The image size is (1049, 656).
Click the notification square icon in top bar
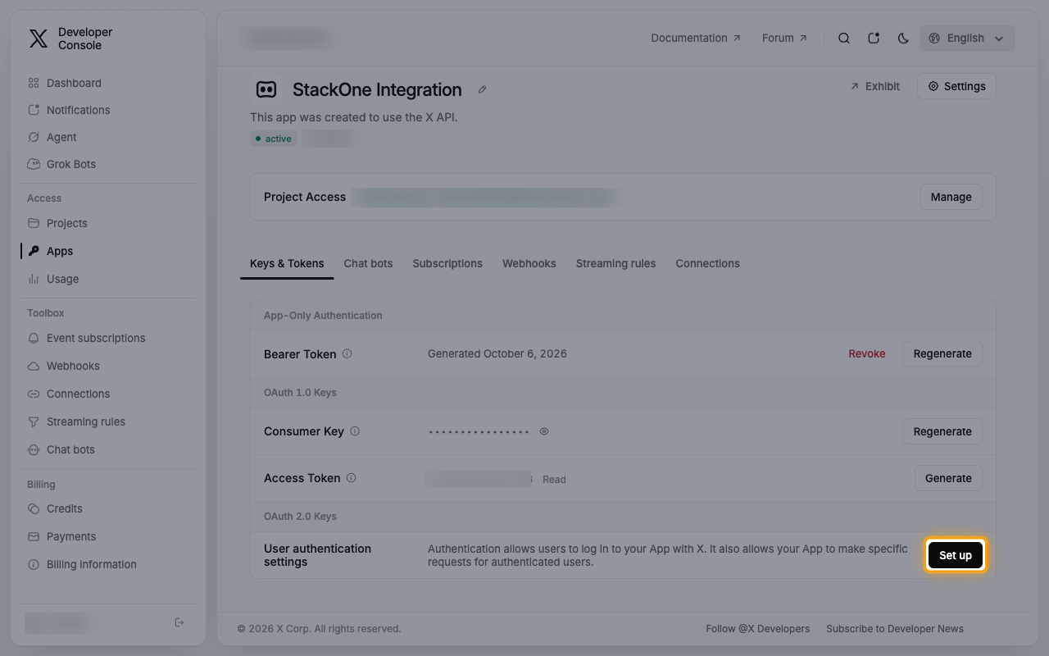click(x=874, y=39)
